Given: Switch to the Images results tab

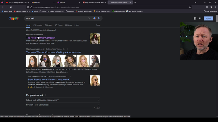Looking at the screenshot, I should 49,25.
